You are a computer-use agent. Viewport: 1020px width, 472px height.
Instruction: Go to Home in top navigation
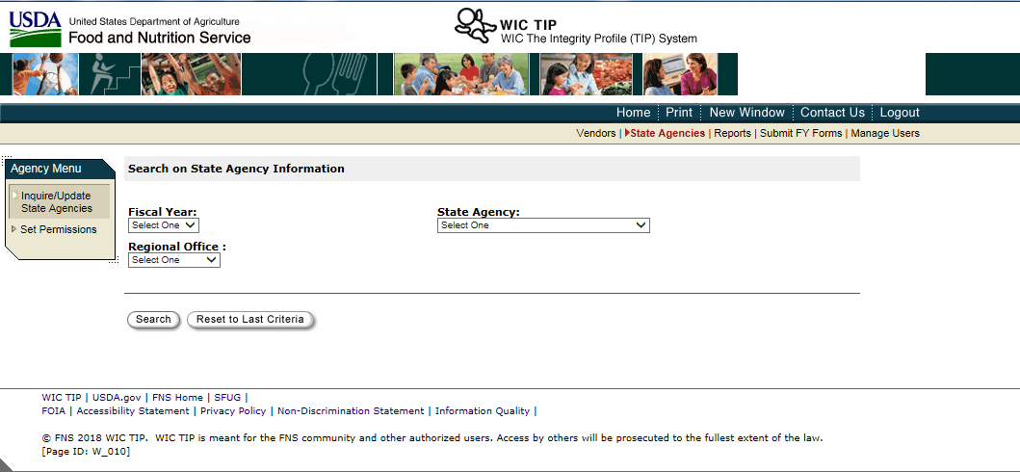[633, 113]
